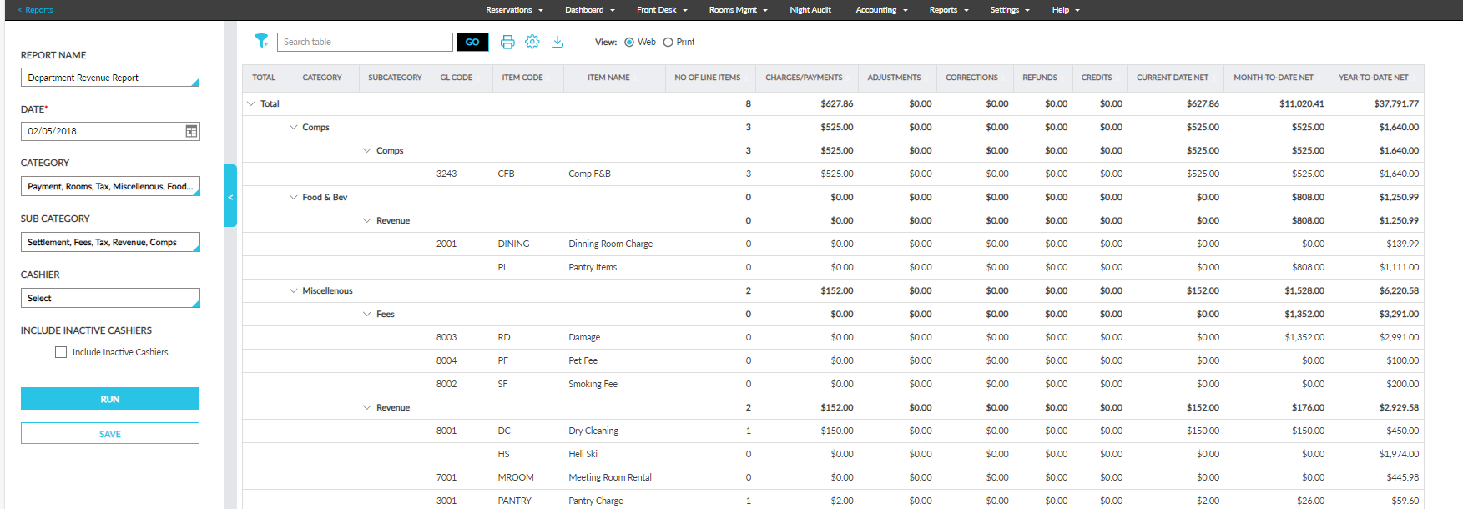Collapse the Total row chevron

[x=251, y=104]
